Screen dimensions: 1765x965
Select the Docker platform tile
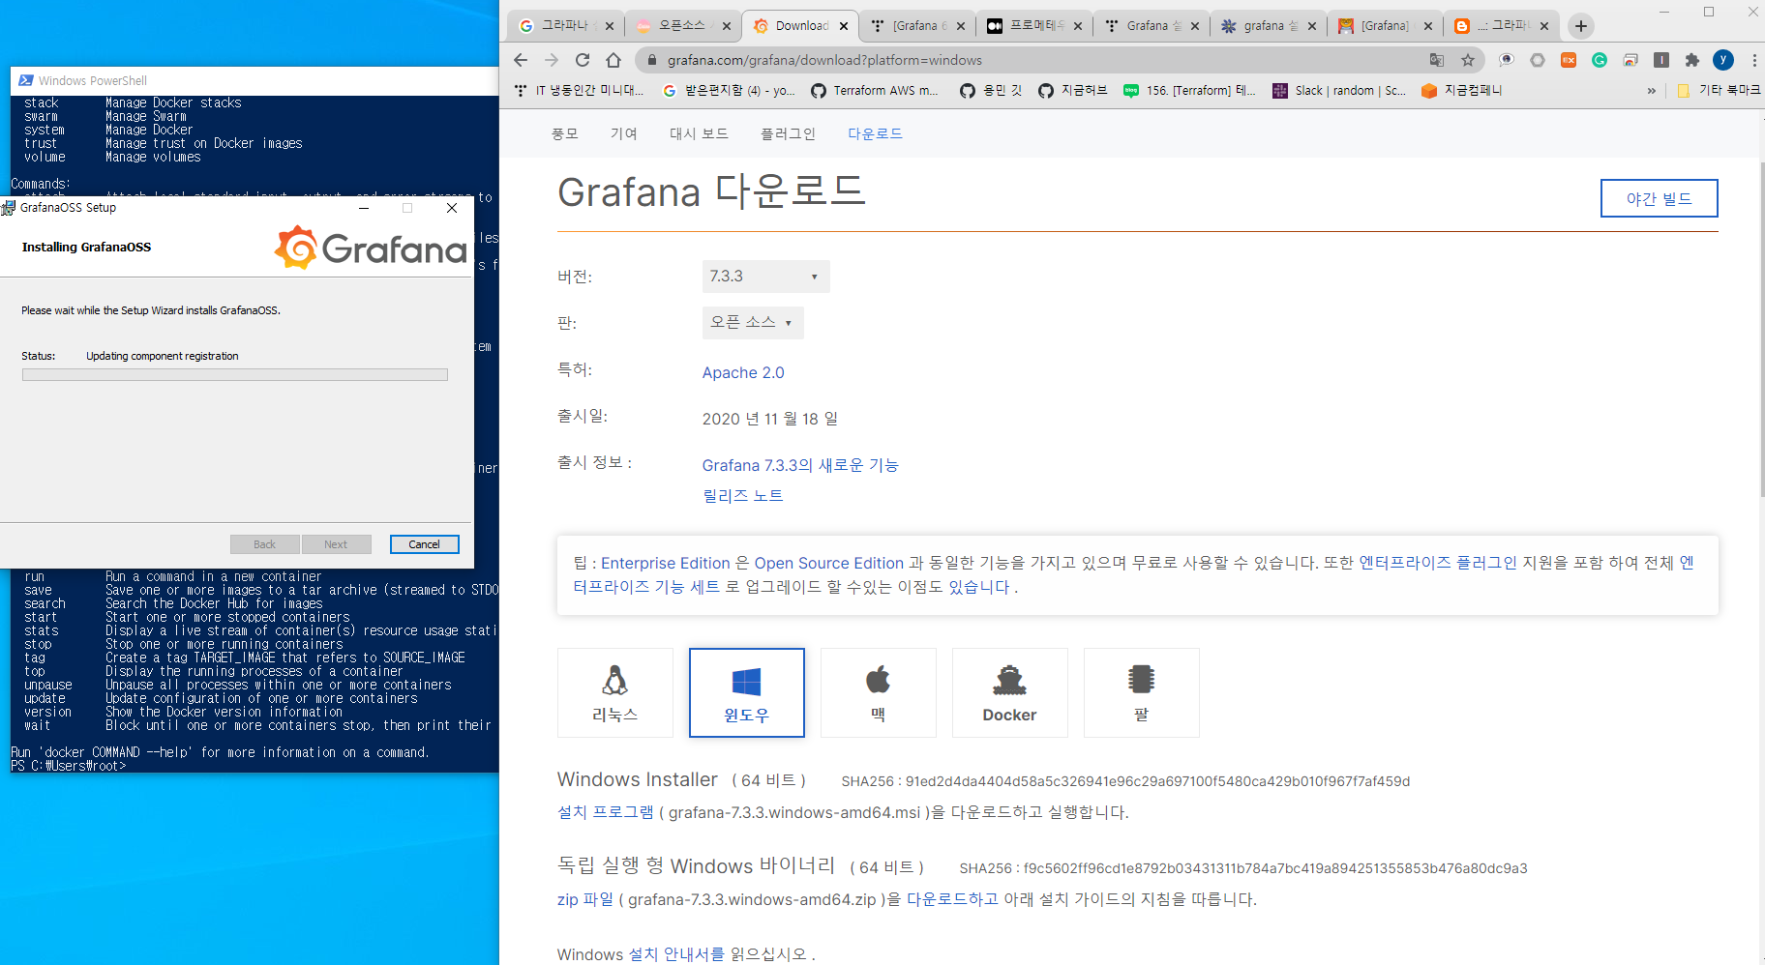click(1010, 692)
